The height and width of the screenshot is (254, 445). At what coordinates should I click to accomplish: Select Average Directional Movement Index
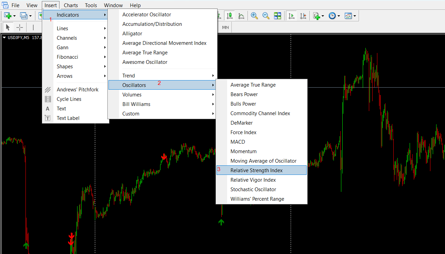point(162,43)
